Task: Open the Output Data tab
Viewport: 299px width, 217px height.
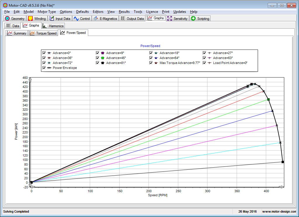Action: click(132, 18)
